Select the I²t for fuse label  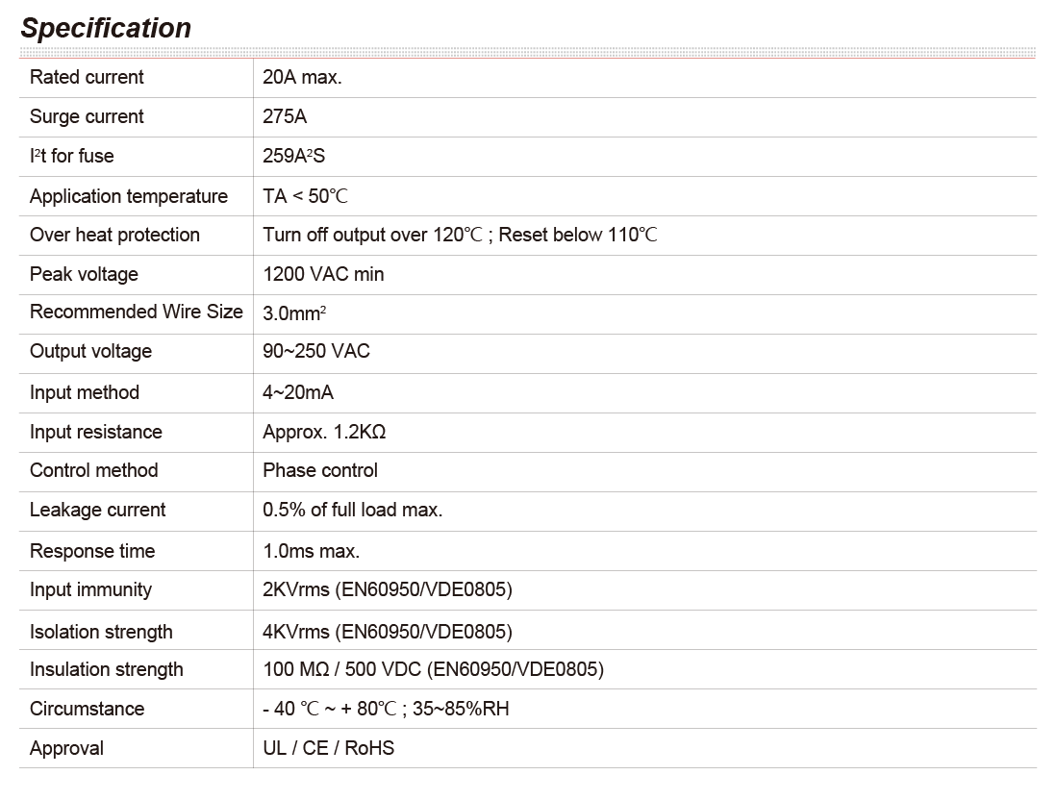tap(71, 156)
